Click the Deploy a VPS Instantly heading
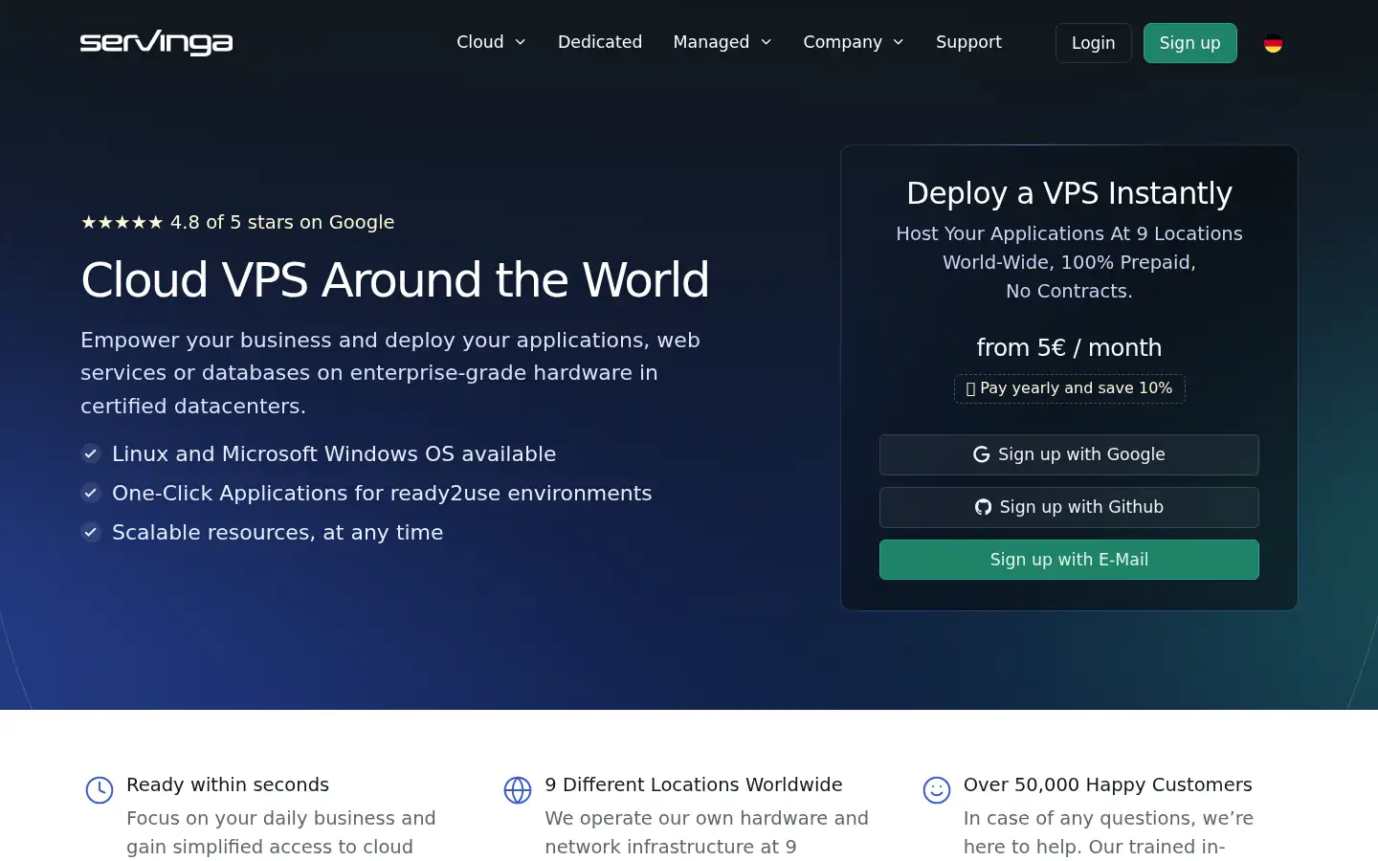This screenshot has height=861, width=1378. [1069, 193]
